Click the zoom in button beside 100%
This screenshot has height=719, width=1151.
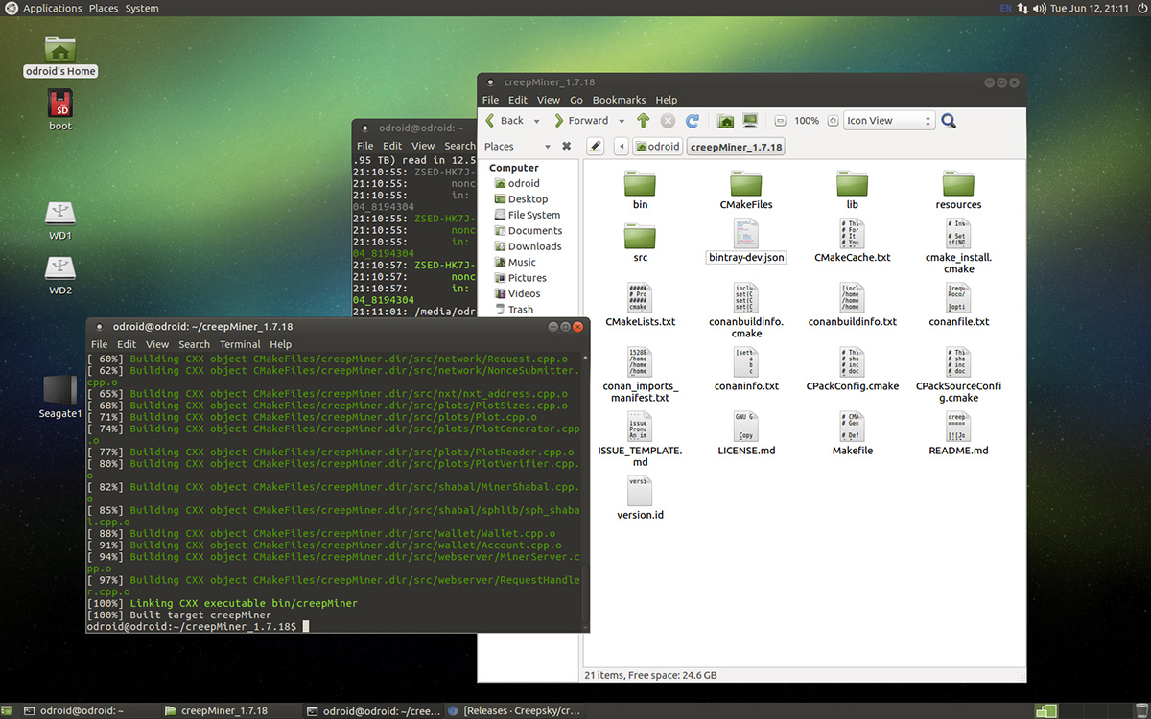click(x=832, y=121)
